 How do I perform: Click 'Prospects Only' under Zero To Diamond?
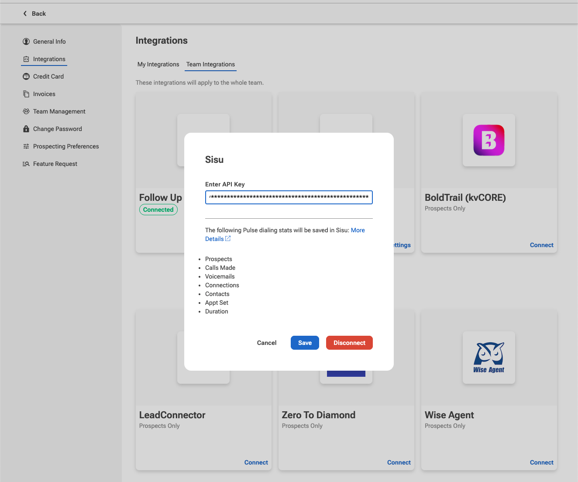(x=302, y=426)
